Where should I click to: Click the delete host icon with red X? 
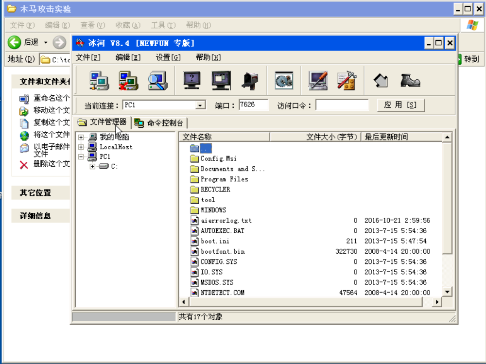click(x=128, y=81)
